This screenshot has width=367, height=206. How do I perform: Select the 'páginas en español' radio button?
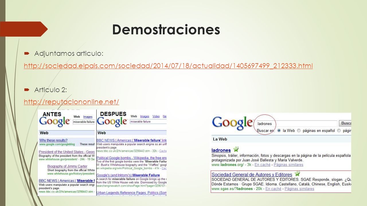[299, 131]
